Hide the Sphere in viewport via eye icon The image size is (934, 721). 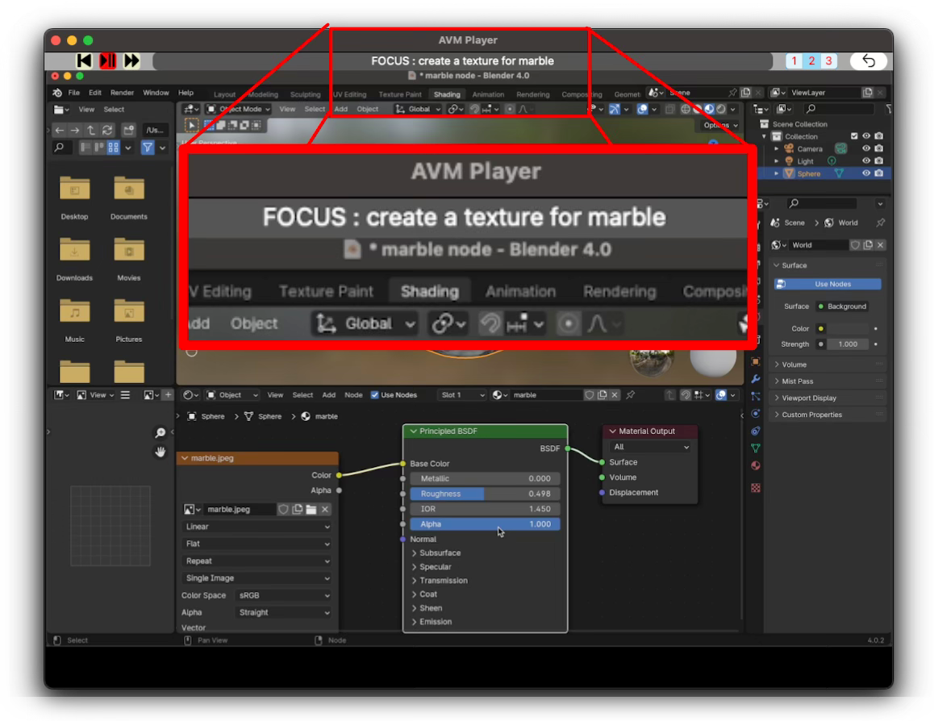[866, 173]
